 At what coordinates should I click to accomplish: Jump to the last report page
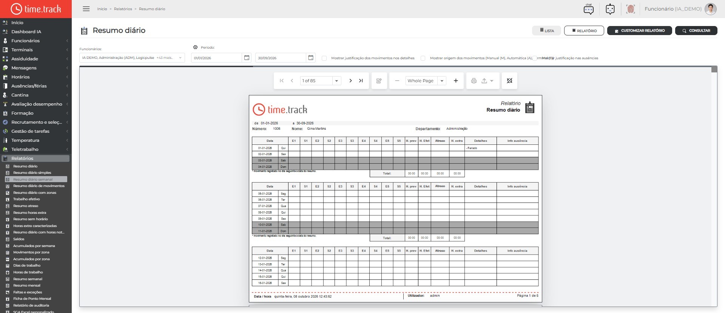click(361, 81)
